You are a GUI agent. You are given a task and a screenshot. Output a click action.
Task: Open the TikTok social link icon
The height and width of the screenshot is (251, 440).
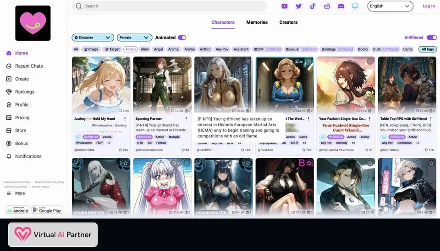(313, 6)
